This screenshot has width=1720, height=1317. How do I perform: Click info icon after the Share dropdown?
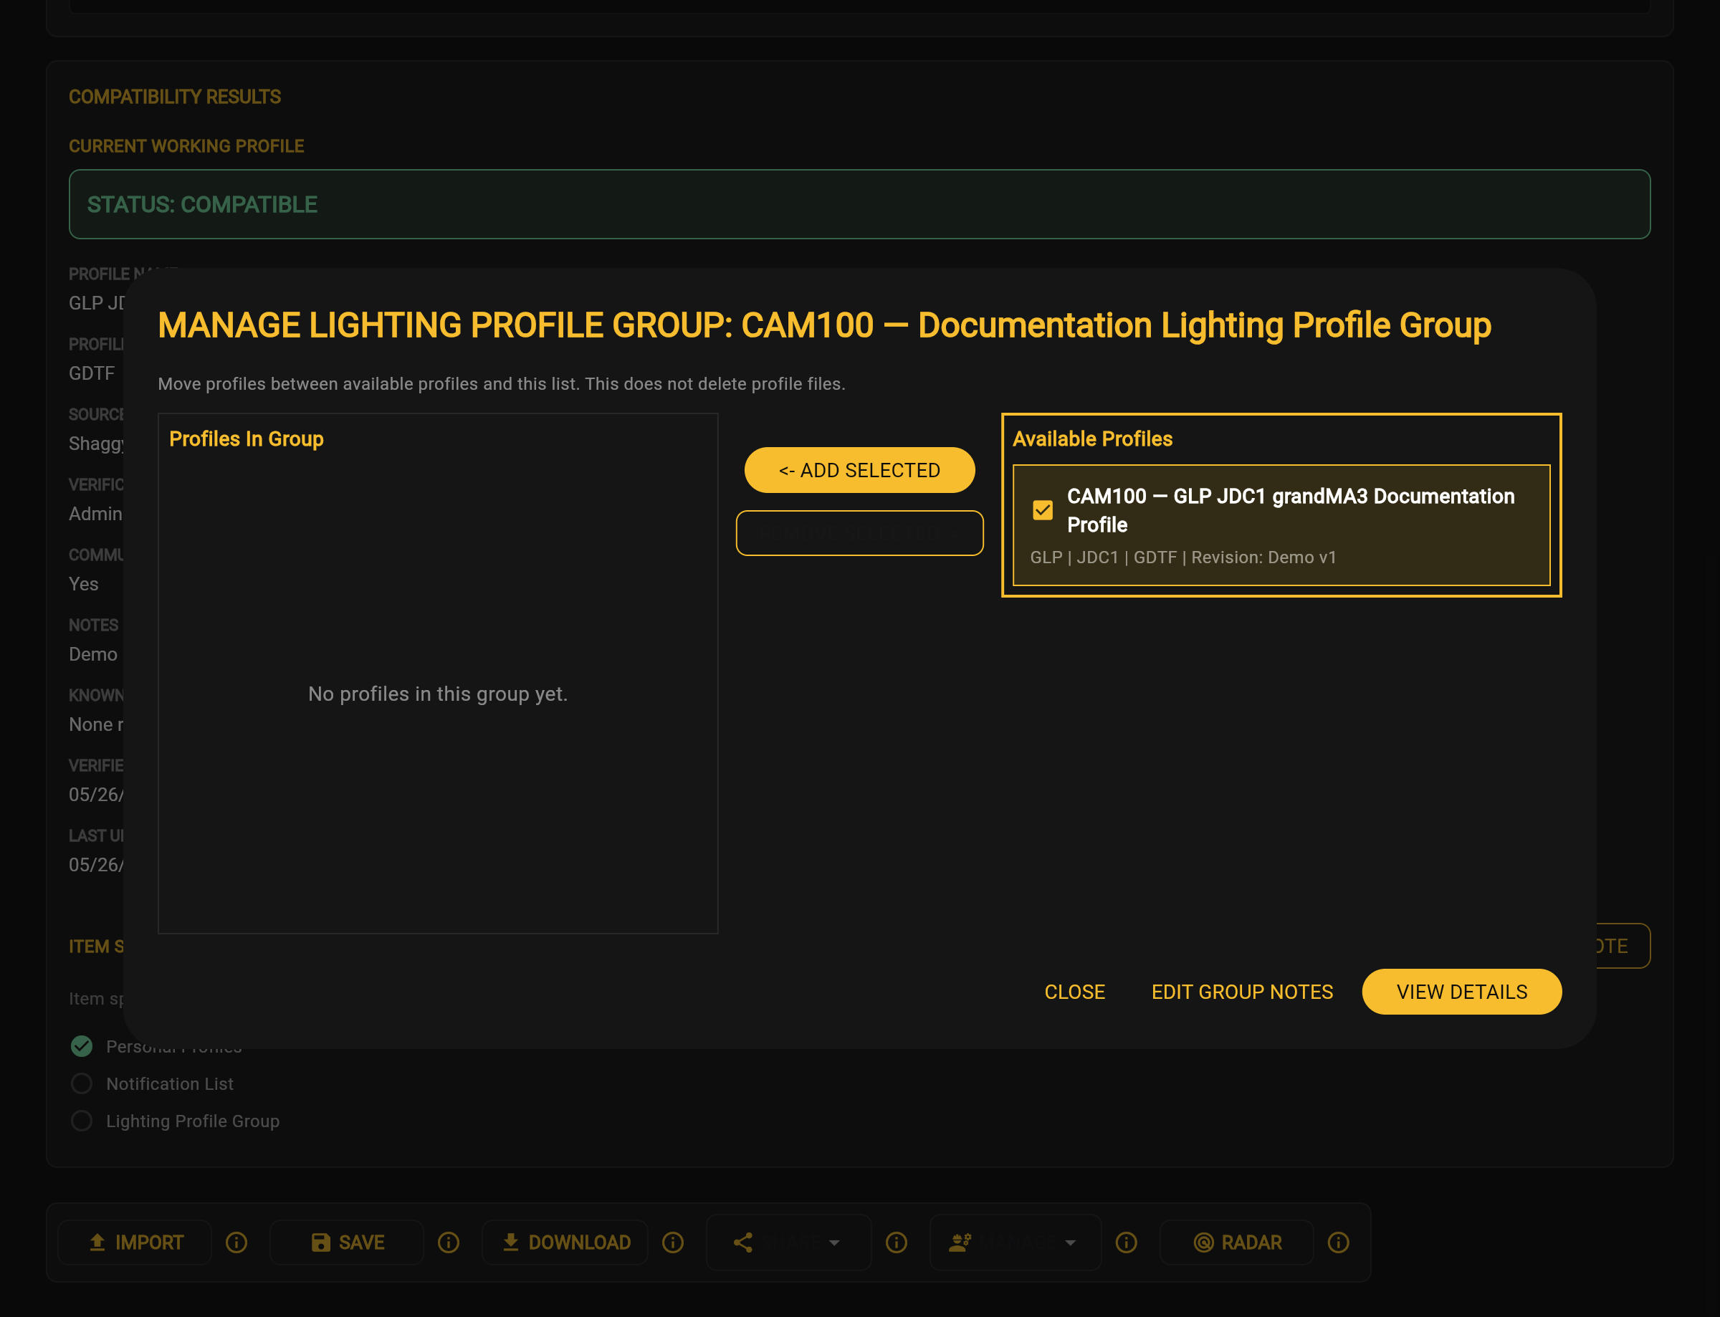[896, 1242]
